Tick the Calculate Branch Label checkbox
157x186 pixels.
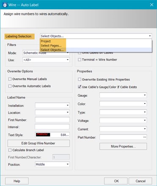(x=10, y=150)
